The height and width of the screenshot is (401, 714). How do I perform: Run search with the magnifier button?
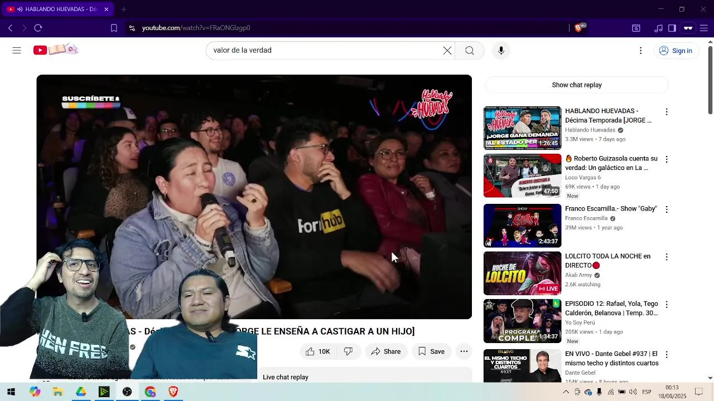pos(470,51)
